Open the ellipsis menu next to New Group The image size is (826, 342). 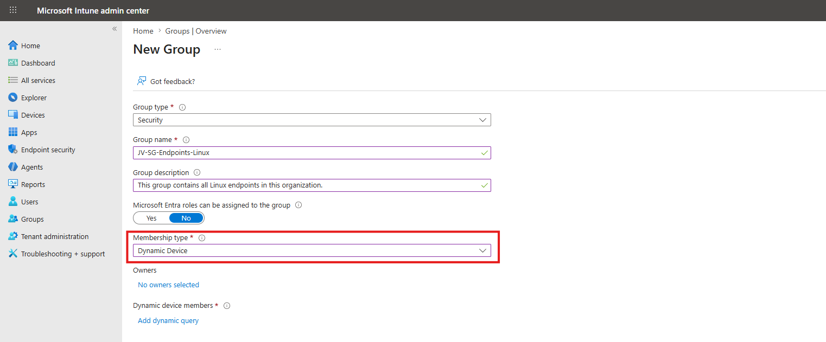click(x=218, y=49)
